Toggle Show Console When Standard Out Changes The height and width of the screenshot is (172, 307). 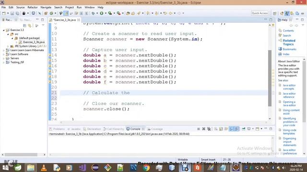click(x=231, y=129)
